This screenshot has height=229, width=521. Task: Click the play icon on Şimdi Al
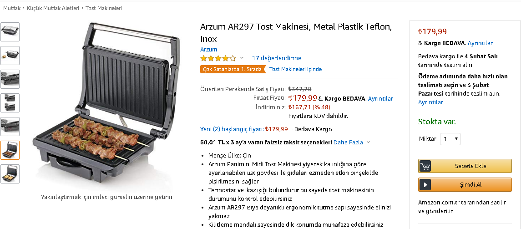click(x=425, y=184)
